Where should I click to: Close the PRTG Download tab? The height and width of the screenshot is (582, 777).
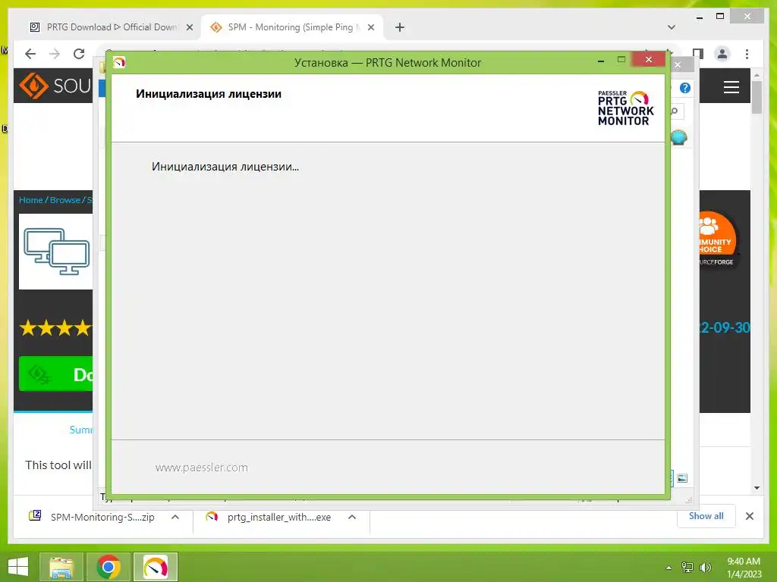(x=189, y=27)
